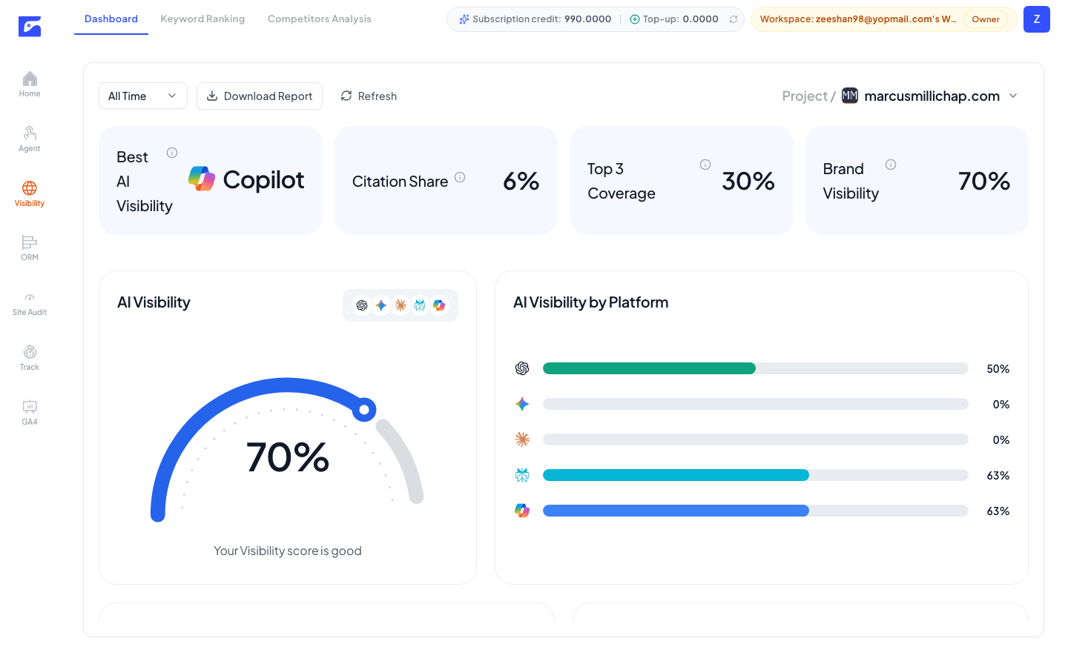Show info for Citation Share
Image resolution: width=1068 pixels, height=667 pixels.
[x=460, y=177]
